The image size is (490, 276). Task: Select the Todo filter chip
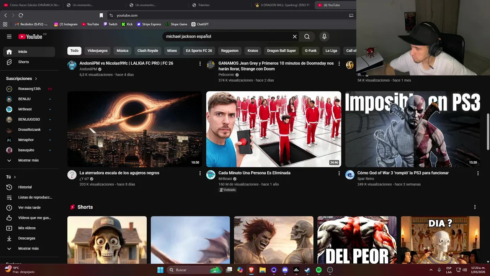(74, 51)
